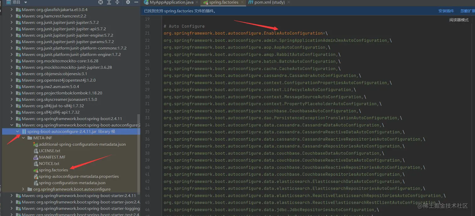Click the LICENSE.txt file icon
475x216 pixels.
point(36,151)
